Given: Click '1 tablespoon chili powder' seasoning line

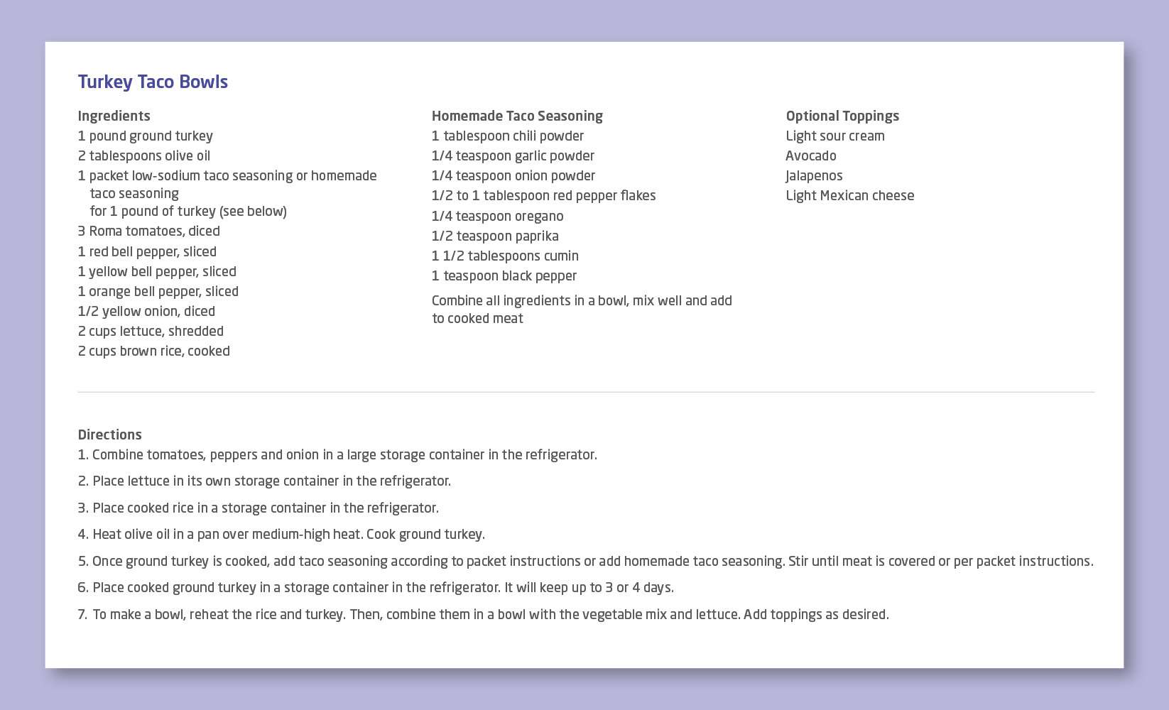Looking at the screenshot, I should click(507, 136).
